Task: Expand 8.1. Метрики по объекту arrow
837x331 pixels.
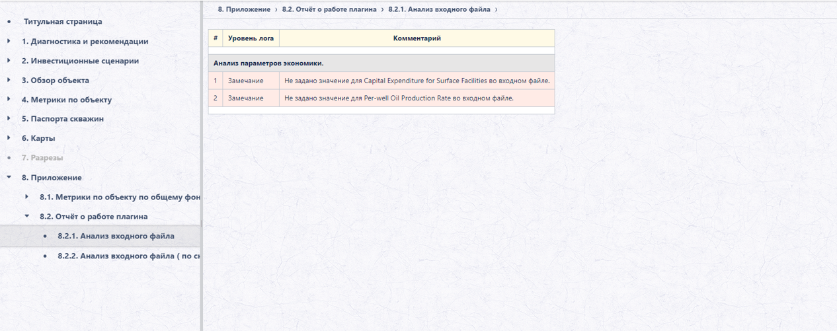Action: click(26, 197)
